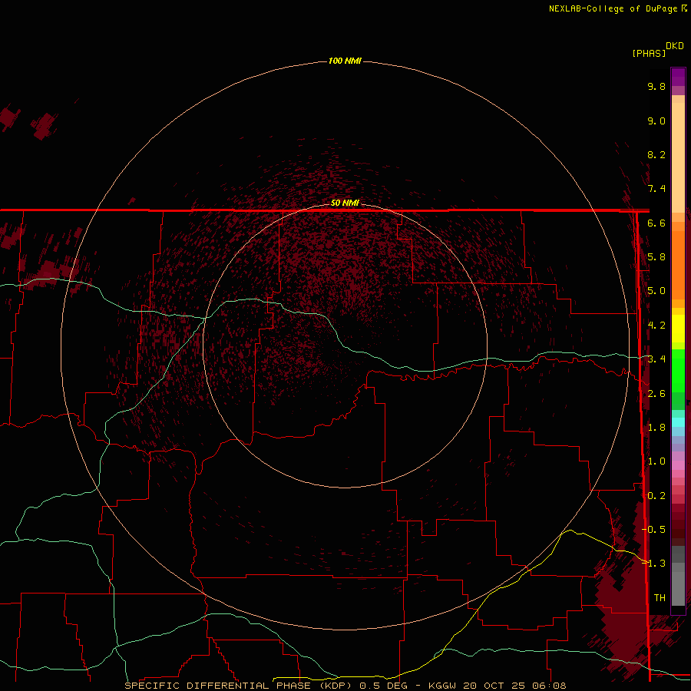Click the 2.6 scale value
The width and height of the screenshot is (691, 691).
[x=656, y=394]
